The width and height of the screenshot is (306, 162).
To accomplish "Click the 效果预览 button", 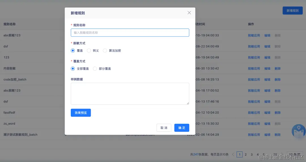I will (x=81, y=113).
